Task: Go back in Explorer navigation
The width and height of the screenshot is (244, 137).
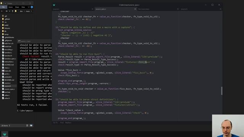Action: coord(2,11)
